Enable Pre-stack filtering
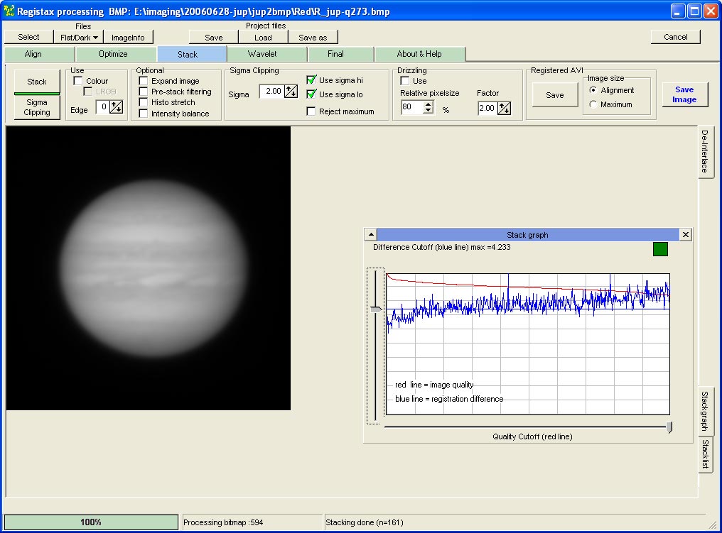The height and width of the screenshot is (533, 722). coord(144,92)
